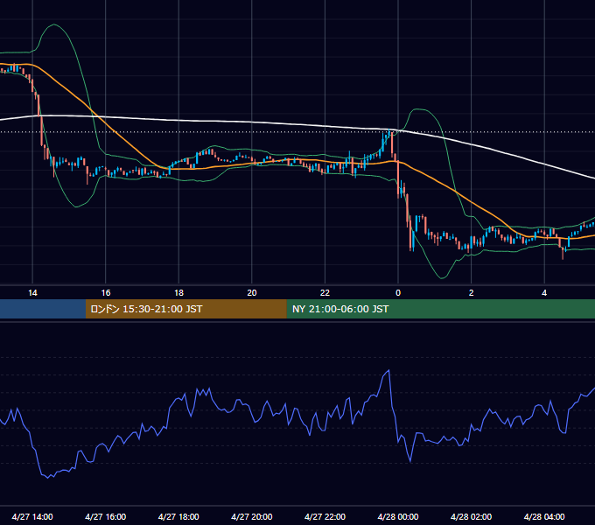Click the lower Bollinger band trough after 1:00
Screen dimensions: 595x525
pos(442,278)
